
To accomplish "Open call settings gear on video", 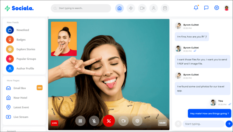I will pos(137,121).
